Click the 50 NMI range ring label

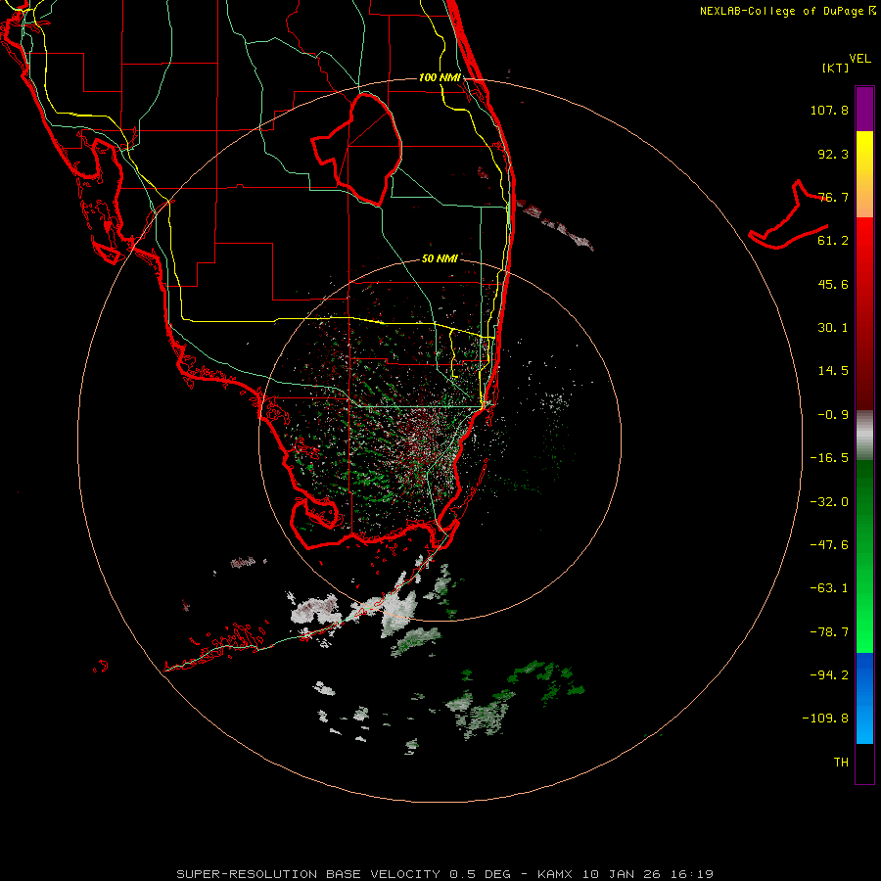(x=440, y=258)
